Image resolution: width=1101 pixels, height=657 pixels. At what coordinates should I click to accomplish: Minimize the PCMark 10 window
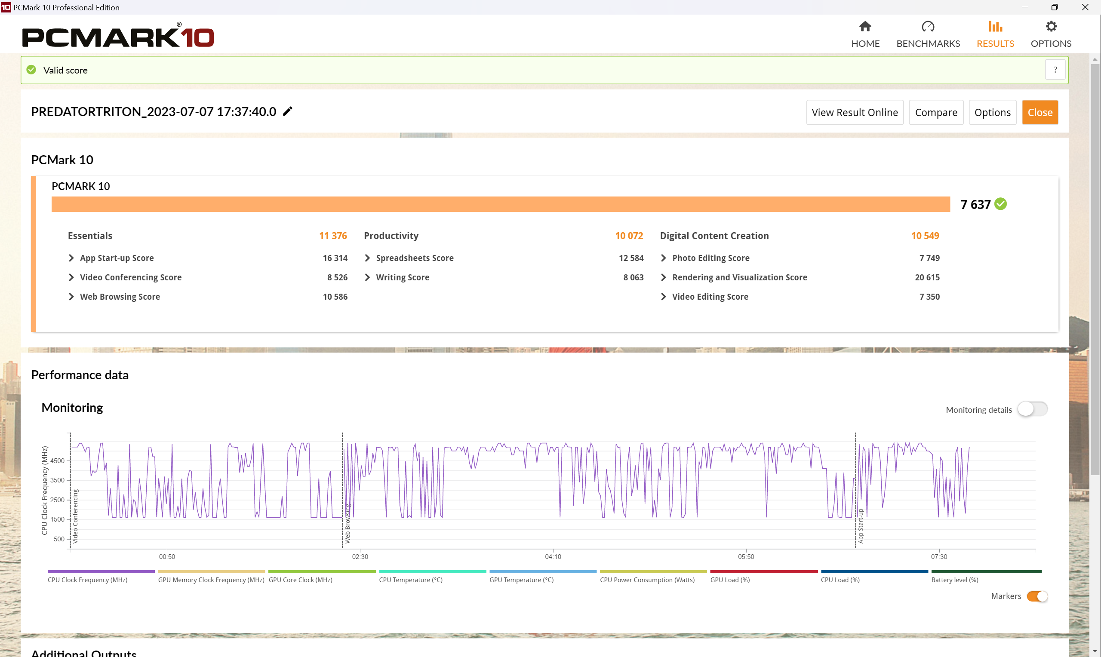[1025, 7]
